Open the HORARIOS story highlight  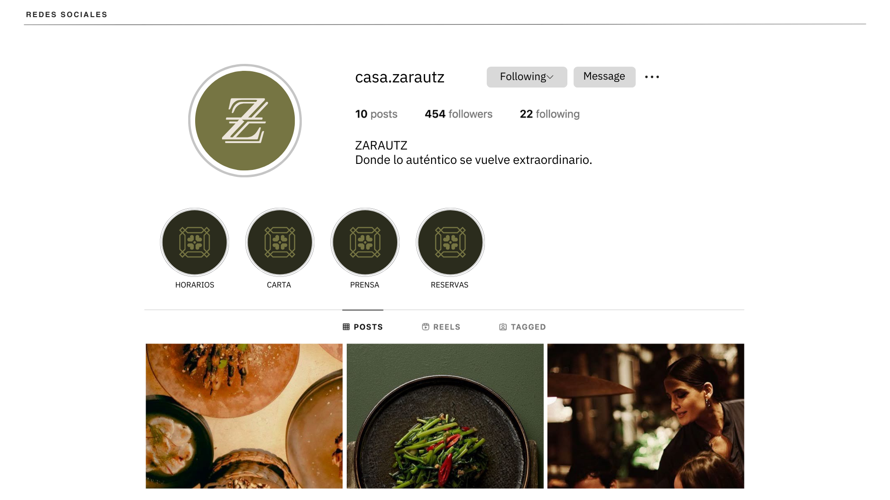click(x=195, y=242)
